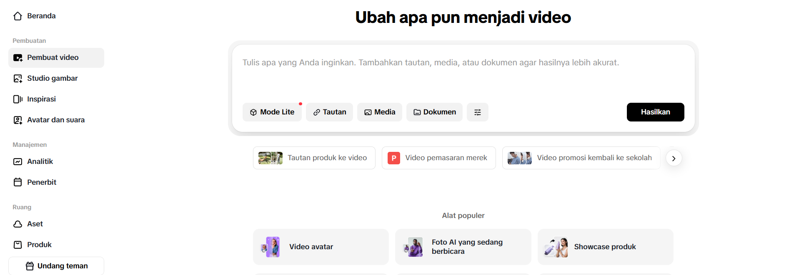Image resolution: width=789 pixels, height=275 pixels.
Task: Add a link with the Tautan button
Action: pyautogui.click(x=329, y=112)
